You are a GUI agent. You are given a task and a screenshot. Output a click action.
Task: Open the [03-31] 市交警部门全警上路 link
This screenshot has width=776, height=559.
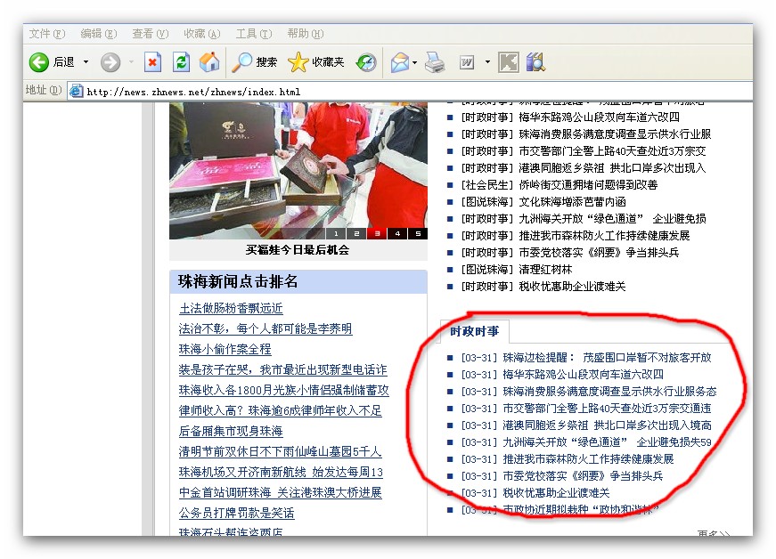(x=586, y=409)
